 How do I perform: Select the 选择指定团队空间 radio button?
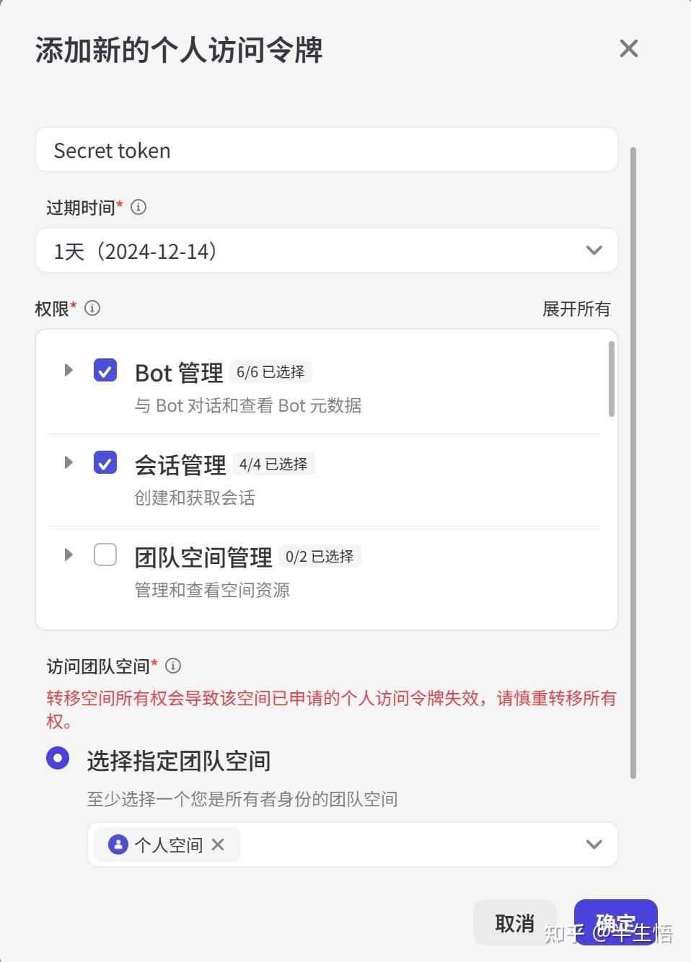pos(58,759)
